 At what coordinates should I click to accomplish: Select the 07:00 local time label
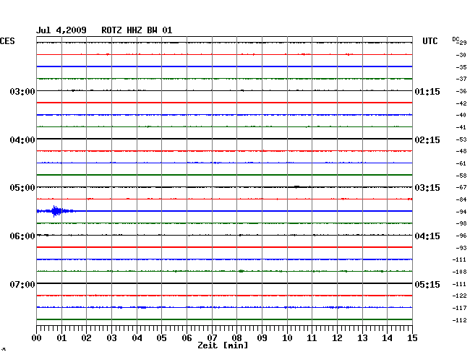(22, 284)
